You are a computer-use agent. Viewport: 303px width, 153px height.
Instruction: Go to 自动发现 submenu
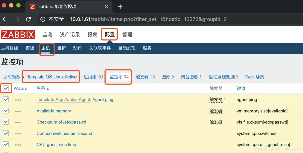127,48
